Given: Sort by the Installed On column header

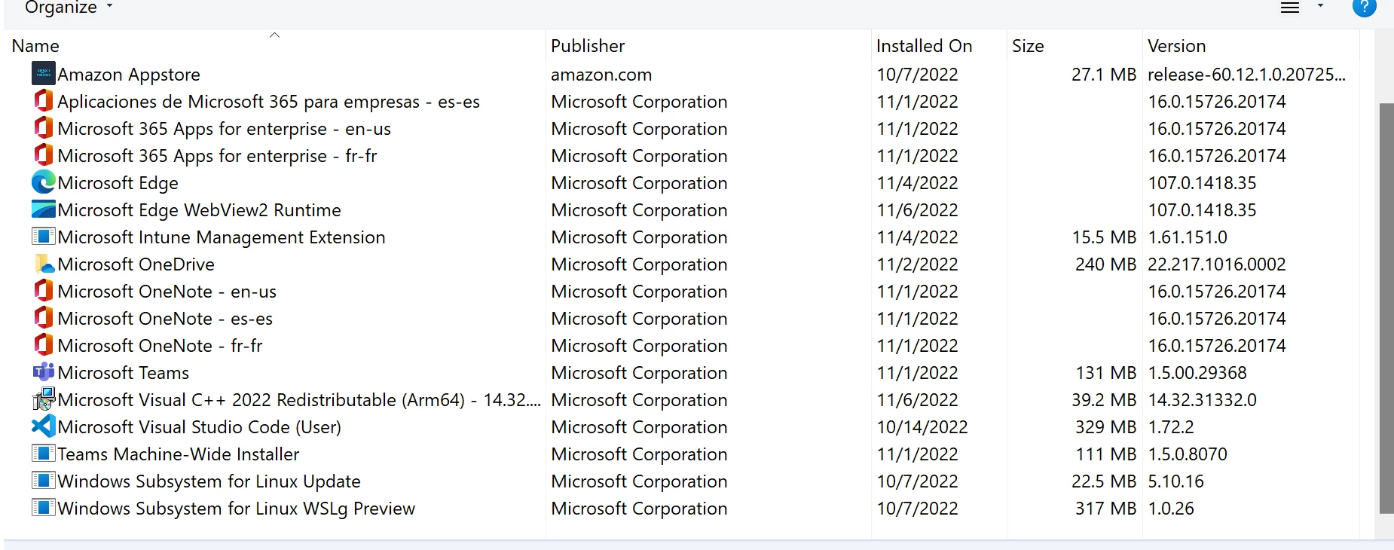Looking at the screenshot, I should point(924,46).
